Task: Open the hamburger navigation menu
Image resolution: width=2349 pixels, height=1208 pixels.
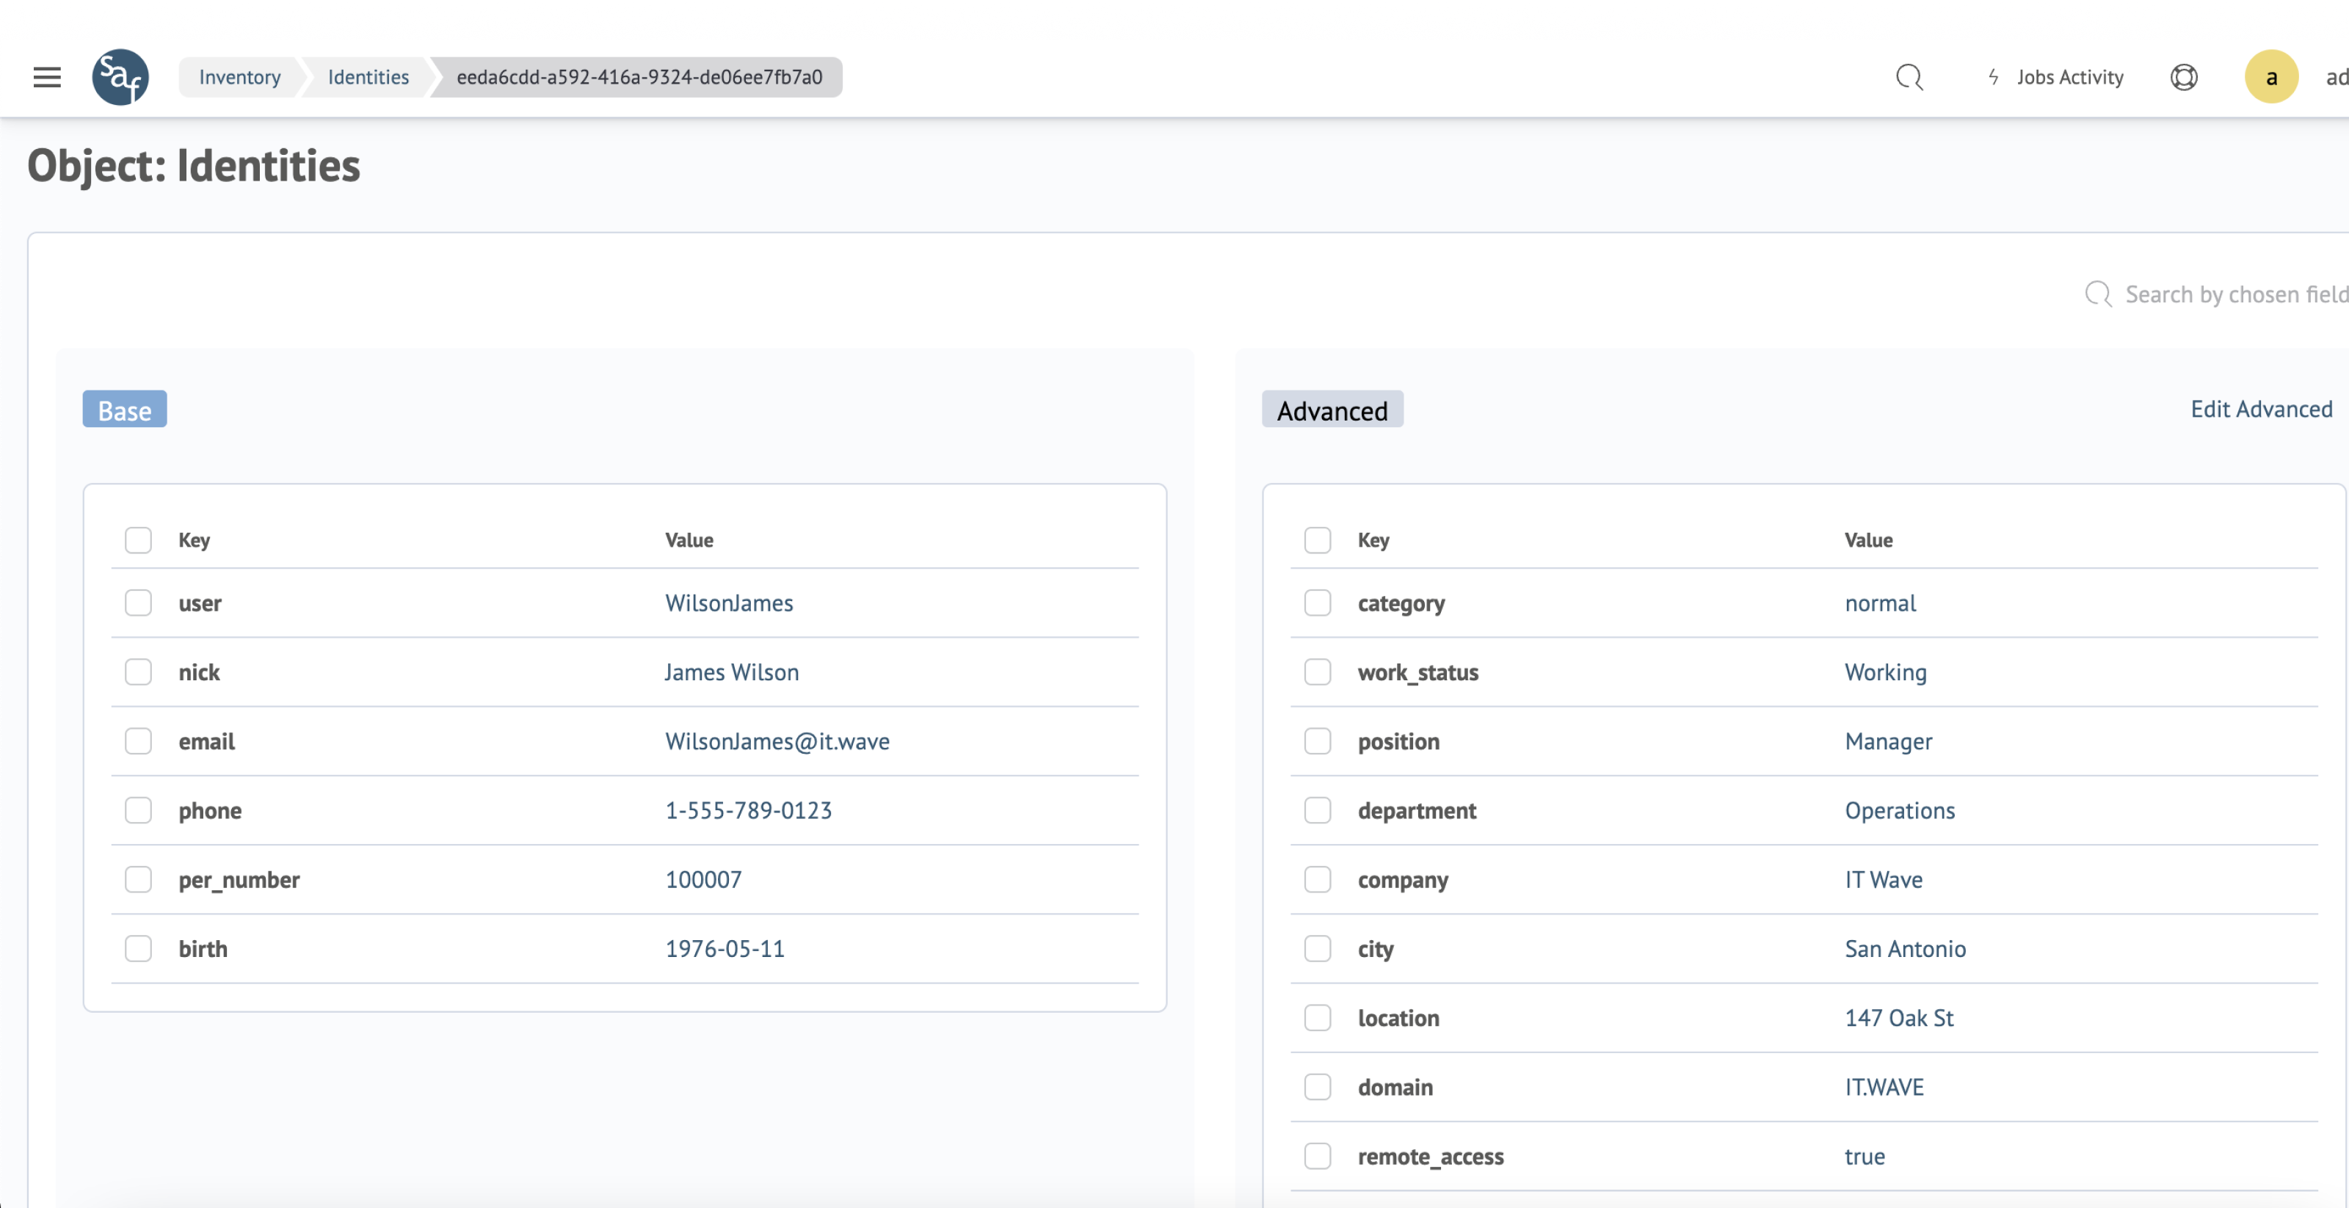Action: (x=48, y=78)
